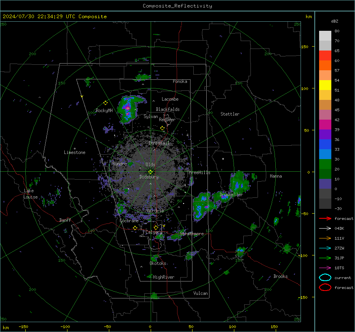355x332 pixels.
Task: Click the Lake Louise label
Action: pyautogui.click(x=31, y=194)
